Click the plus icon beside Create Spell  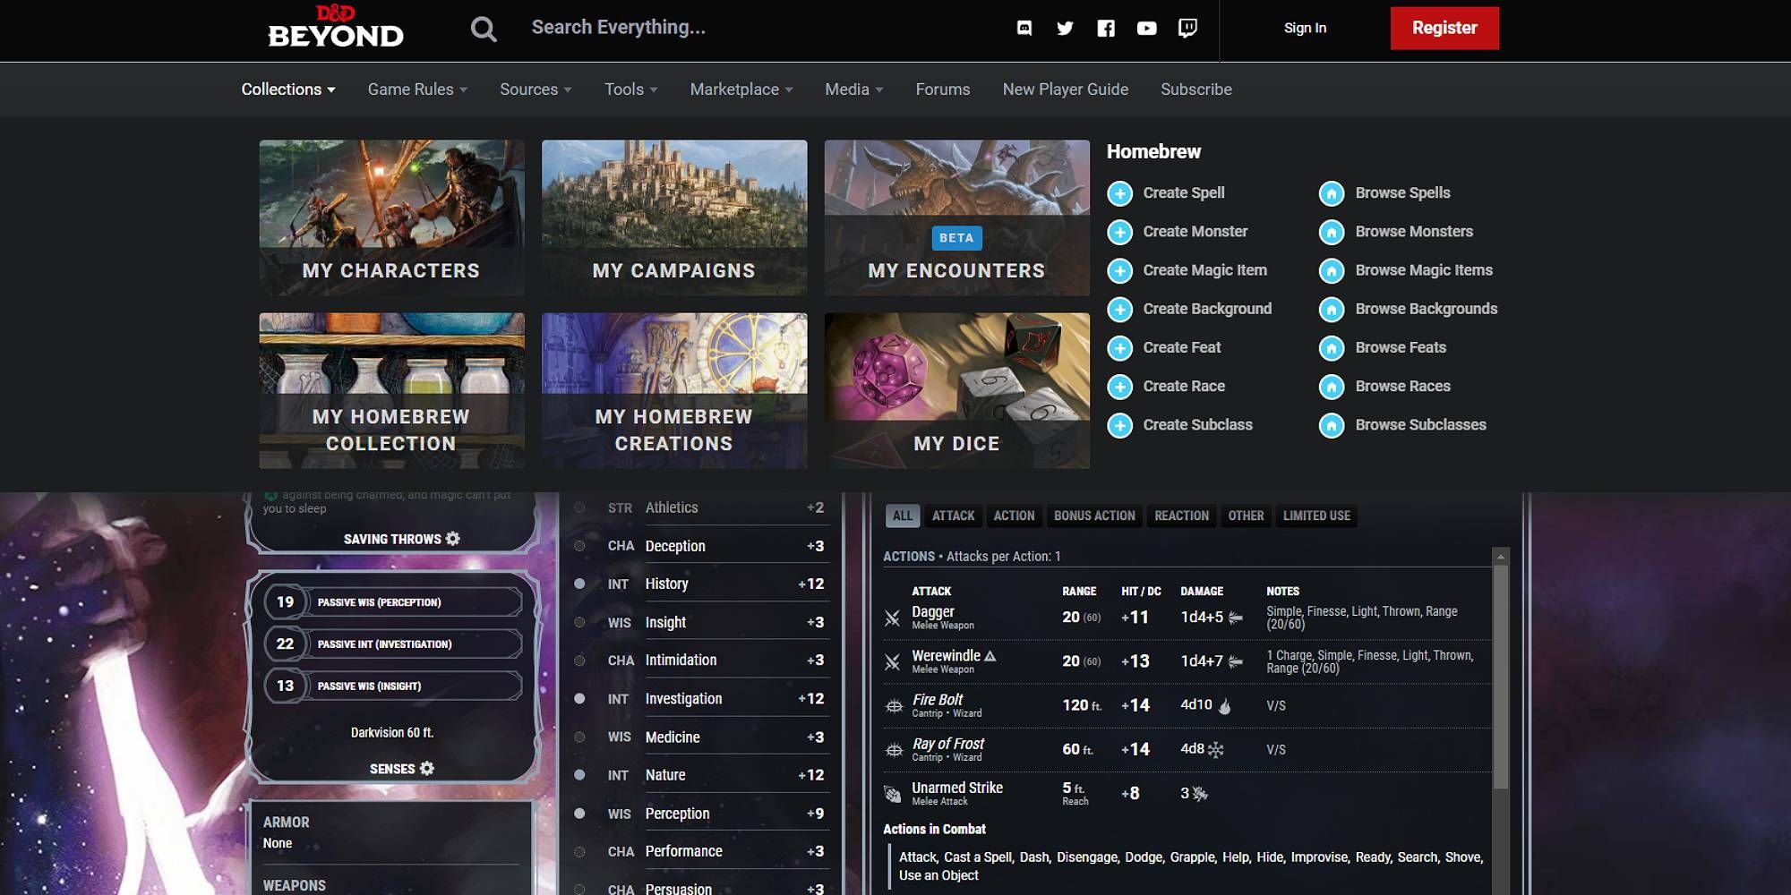(1119, 193)
